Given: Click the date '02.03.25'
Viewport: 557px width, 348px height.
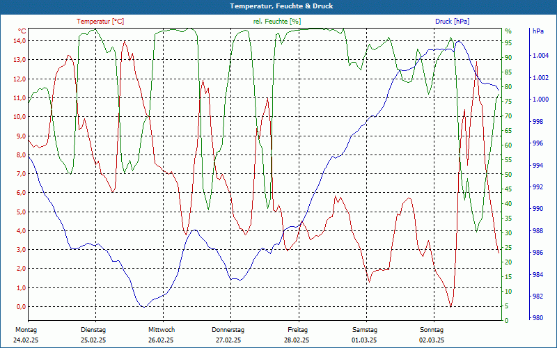Looking at the screenshot, I should pyautogui.click(x=432, y=340).
